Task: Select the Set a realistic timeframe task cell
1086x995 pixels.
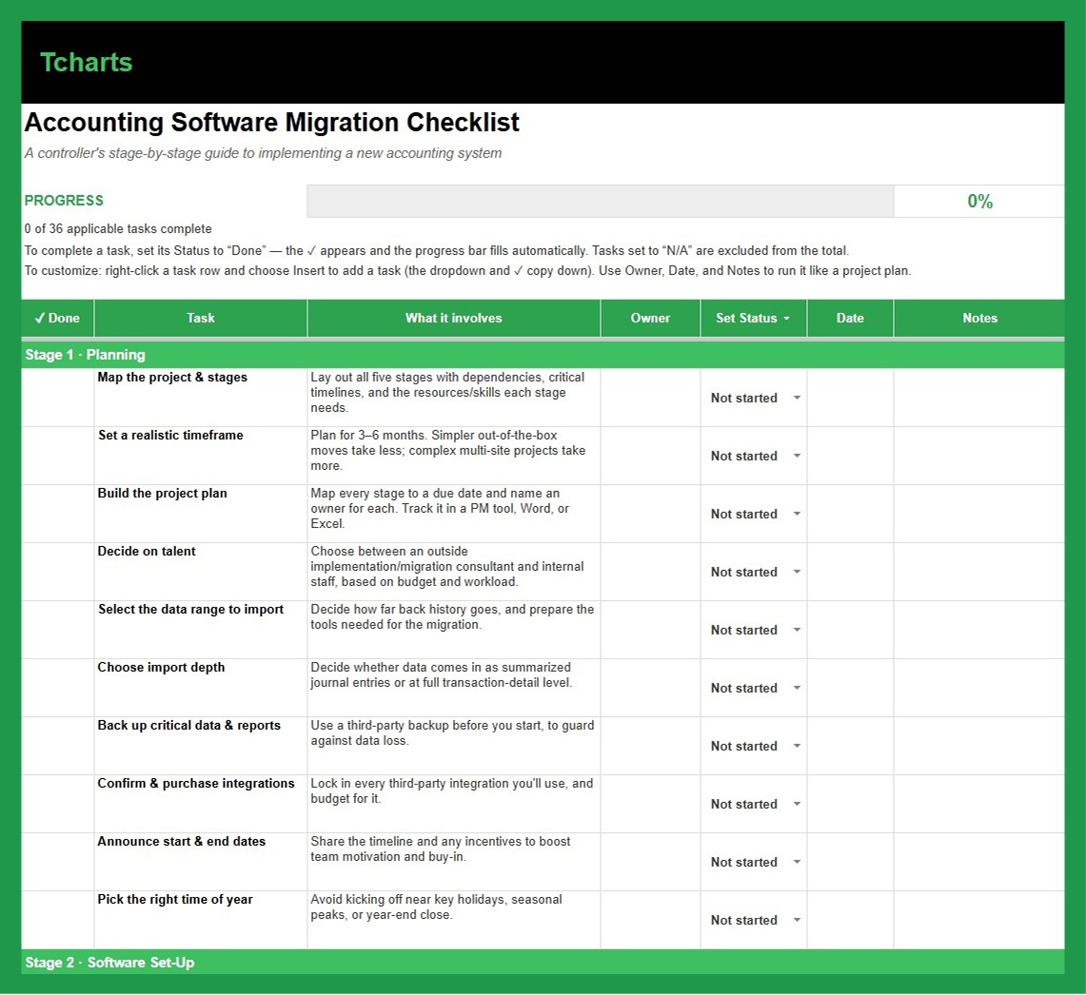Action: (x=201, y=456)
